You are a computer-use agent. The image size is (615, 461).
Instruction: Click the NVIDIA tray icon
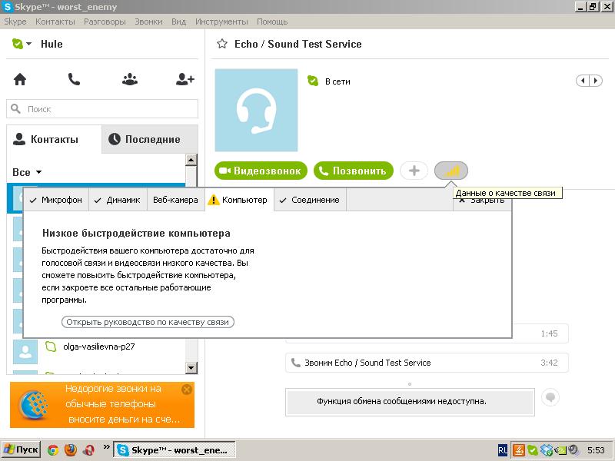coord(560,450)
